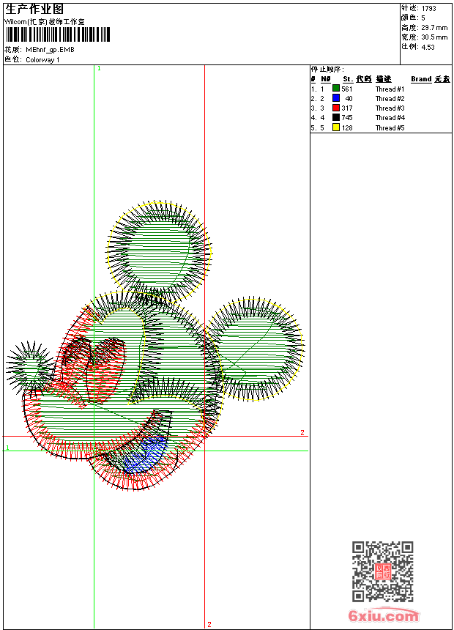
Task: Click the height value '29.7 mm'
Action: (434, 28)
